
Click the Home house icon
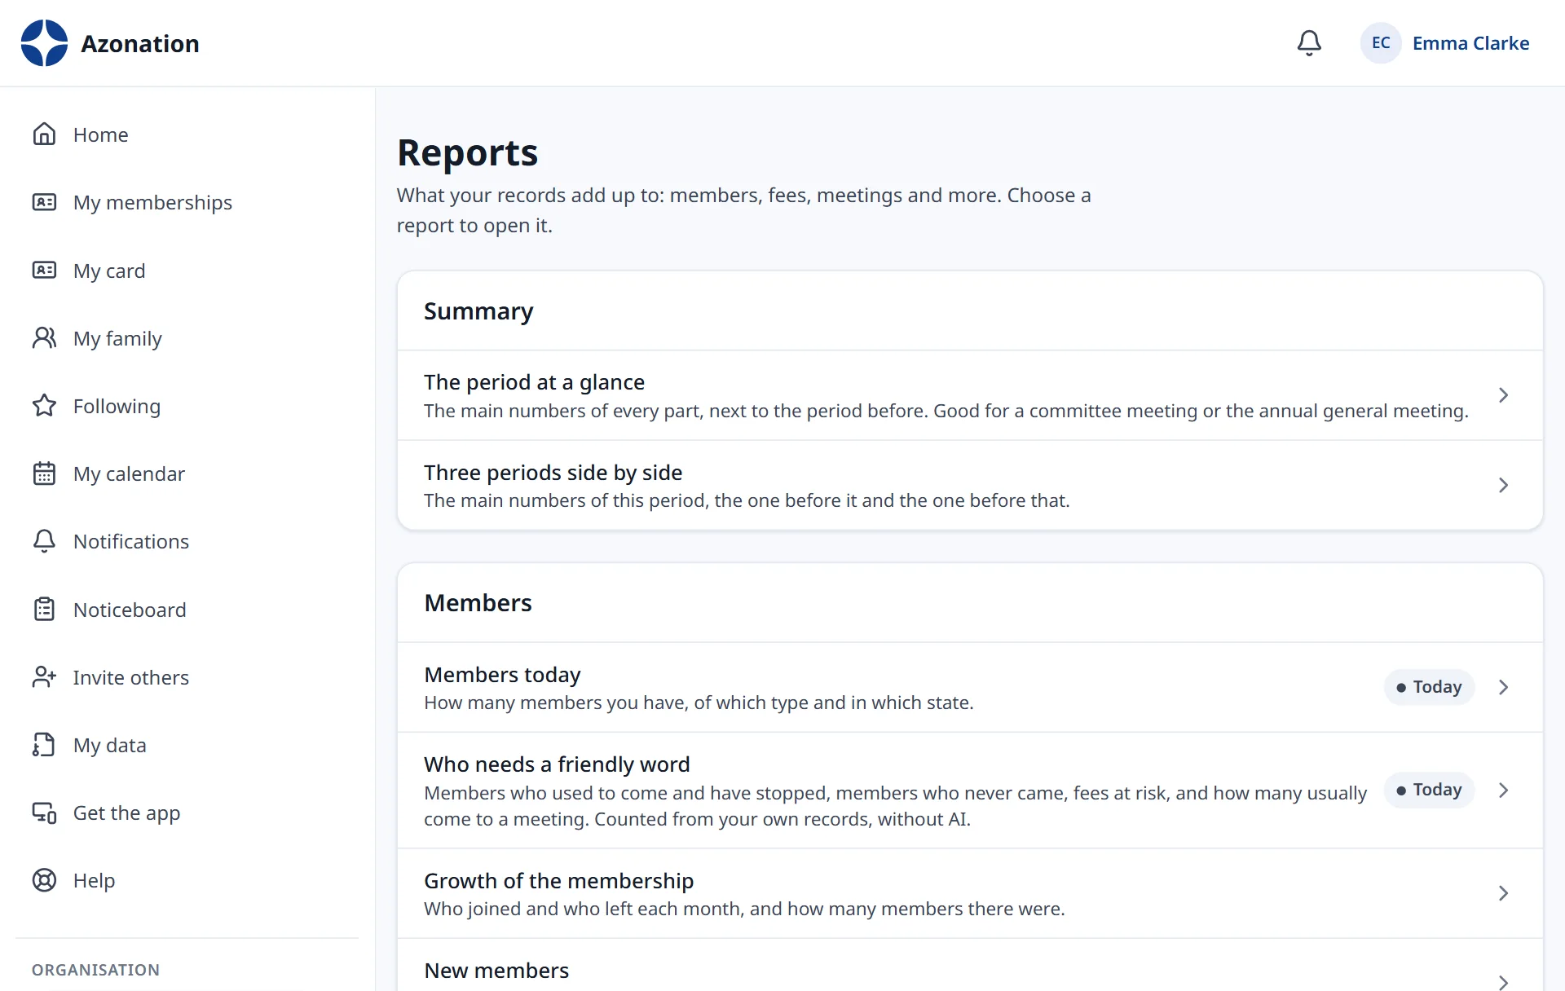(44, 134)
